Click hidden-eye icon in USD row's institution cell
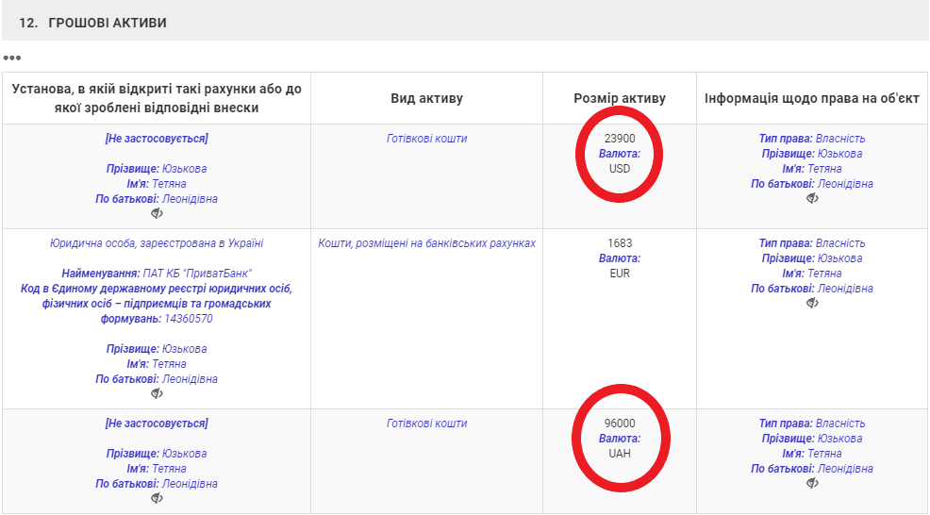 [x=157, y=214]
